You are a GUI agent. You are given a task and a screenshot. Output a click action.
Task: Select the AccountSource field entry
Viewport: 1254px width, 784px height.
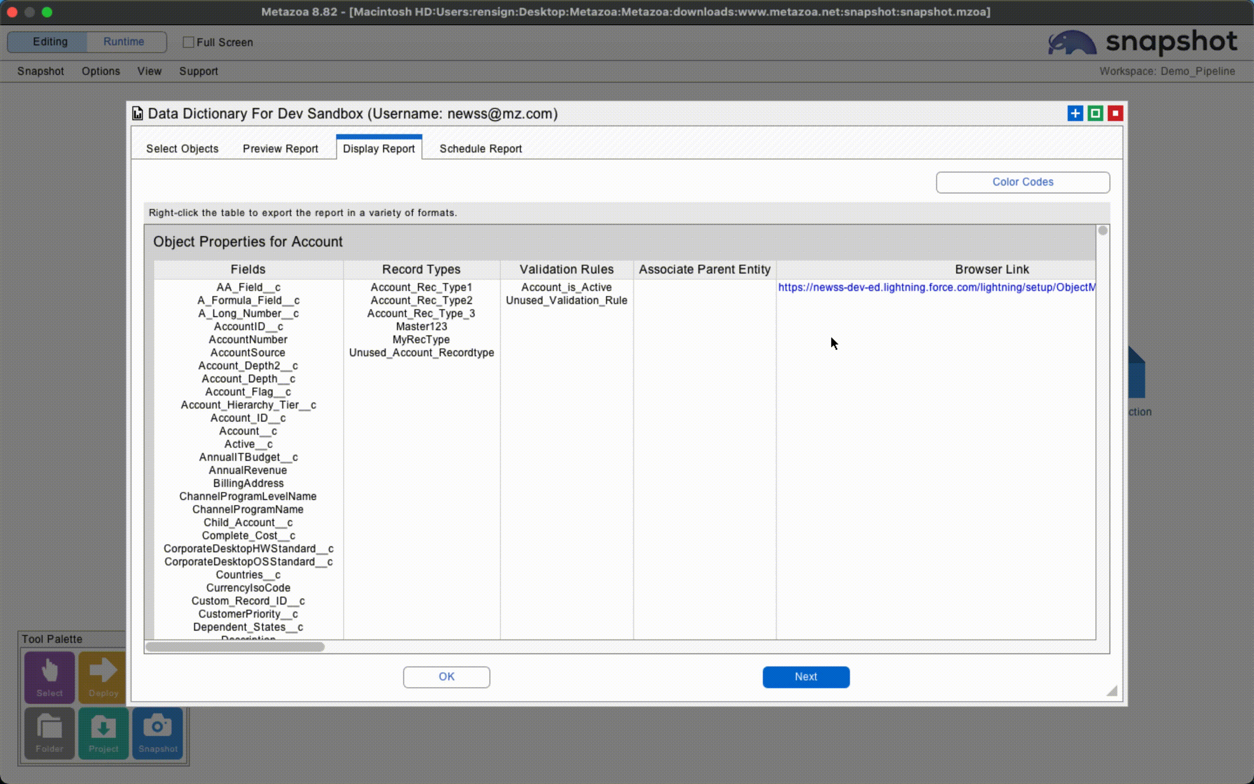click(248, 353)
